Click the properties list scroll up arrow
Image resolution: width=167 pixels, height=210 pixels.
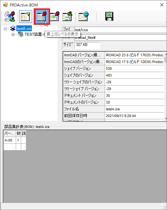[166, 54]
